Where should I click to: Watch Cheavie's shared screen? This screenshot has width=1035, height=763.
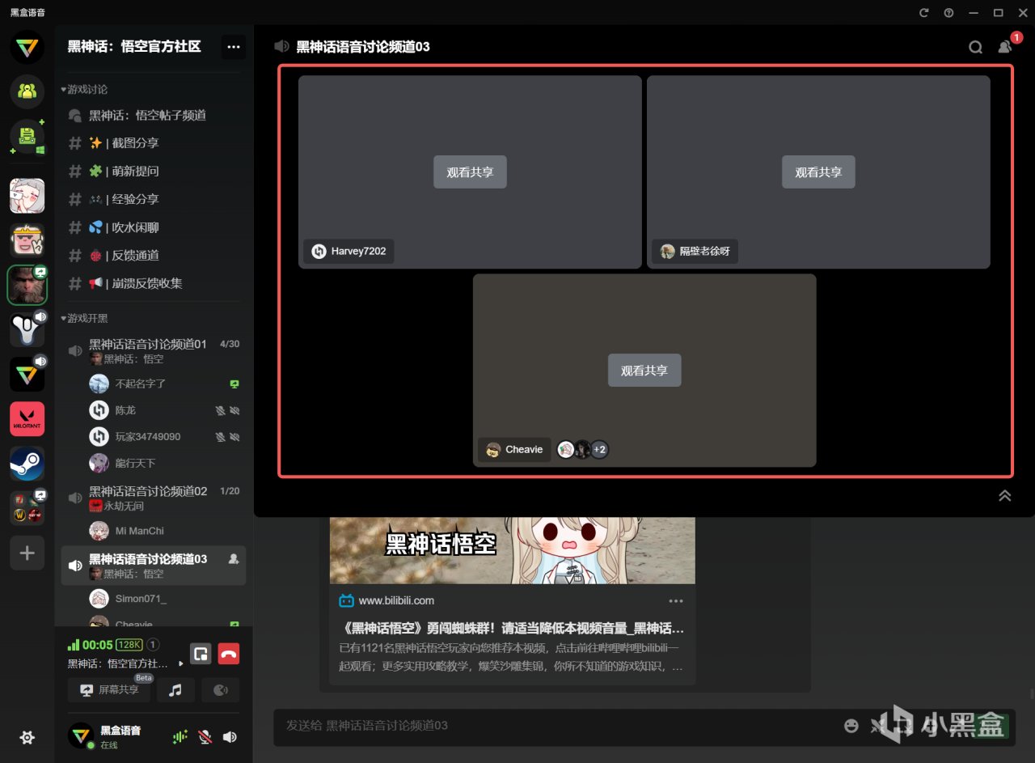click(644, 371)
